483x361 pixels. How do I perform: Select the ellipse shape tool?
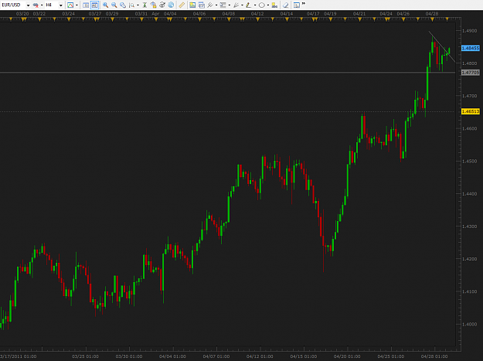tap(262, 5)
